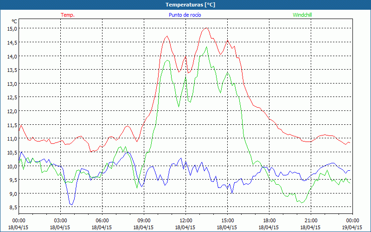371x232 pixels.
Task: Click the "19/04/15" date label
Action: pyautogui.click(x=352, y=227)
